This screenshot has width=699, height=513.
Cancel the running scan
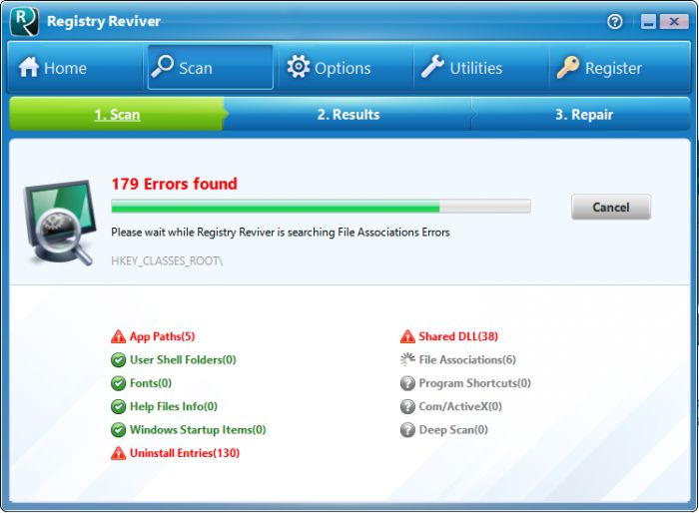[x=611, y=207]
